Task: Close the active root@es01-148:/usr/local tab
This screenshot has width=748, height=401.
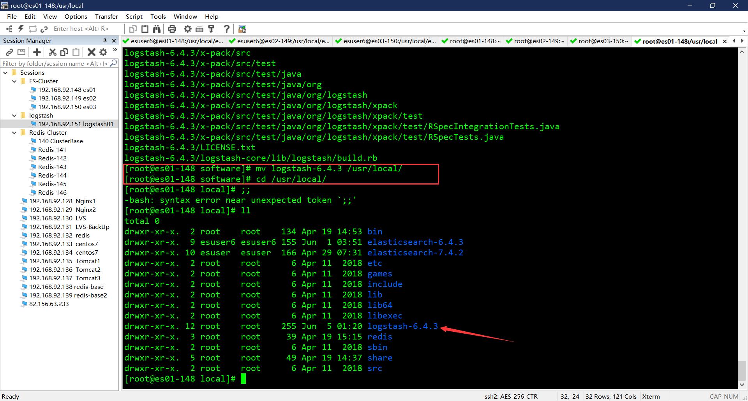Action: (x=725, y=41)
